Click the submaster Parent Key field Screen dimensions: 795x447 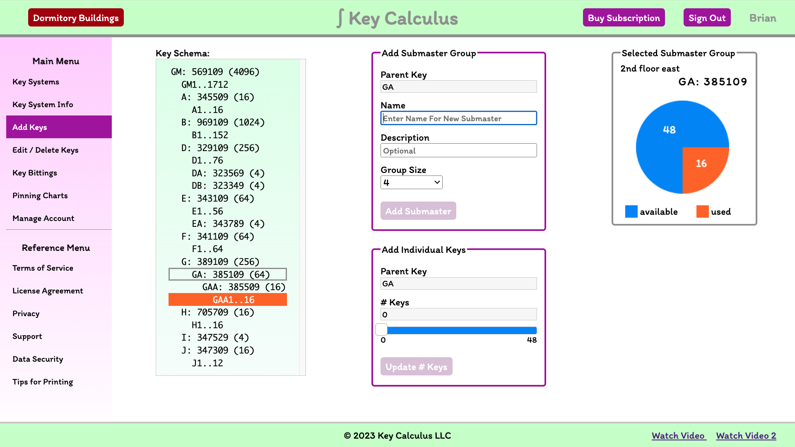click(x=458, y=87)
